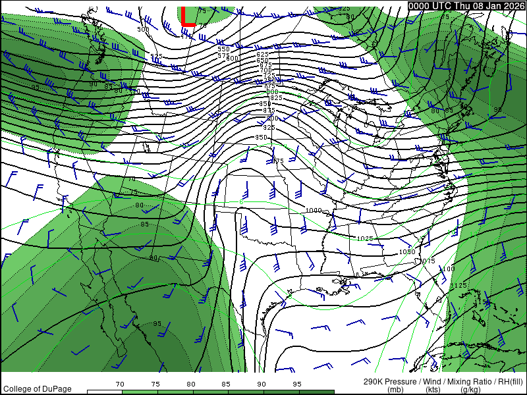Click the 600 pressure contour label

[x=233, y=58]
